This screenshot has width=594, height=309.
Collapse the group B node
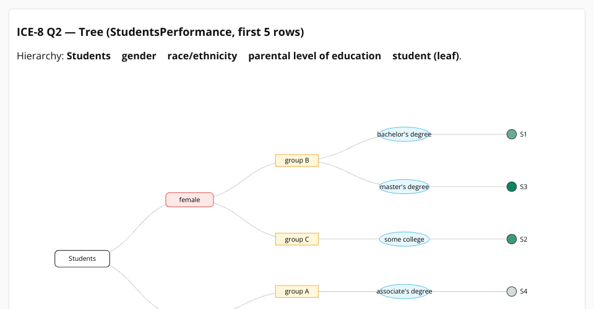(297, 161)
